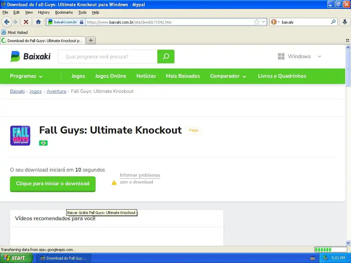This screenshot has height=263, width=351.
Task: Open the Most Visited bookmarks folder
Action: [14, 33]
